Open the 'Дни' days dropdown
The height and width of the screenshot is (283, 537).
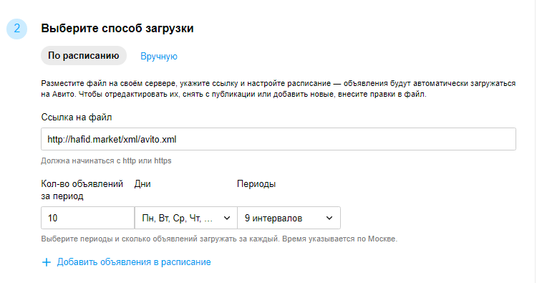coord(186,218)
